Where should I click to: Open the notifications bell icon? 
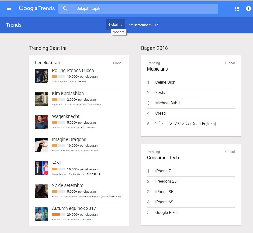tap(248, 9)
